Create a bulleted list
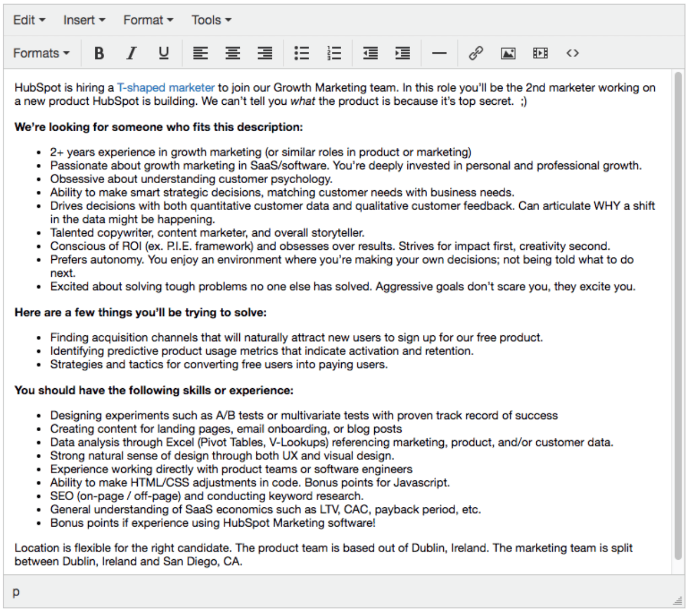 (302, 53)
